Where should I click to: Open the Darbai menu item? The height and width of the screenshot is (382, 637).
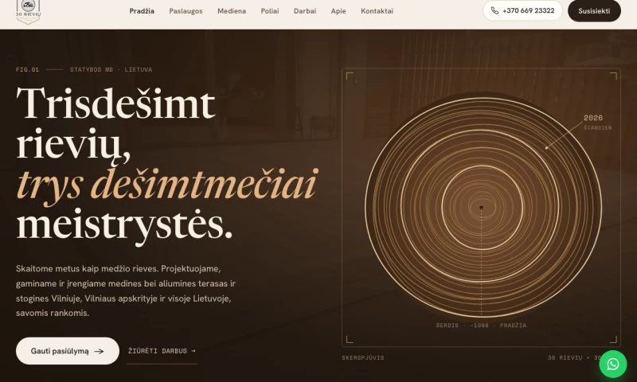(x=305, y=11)
